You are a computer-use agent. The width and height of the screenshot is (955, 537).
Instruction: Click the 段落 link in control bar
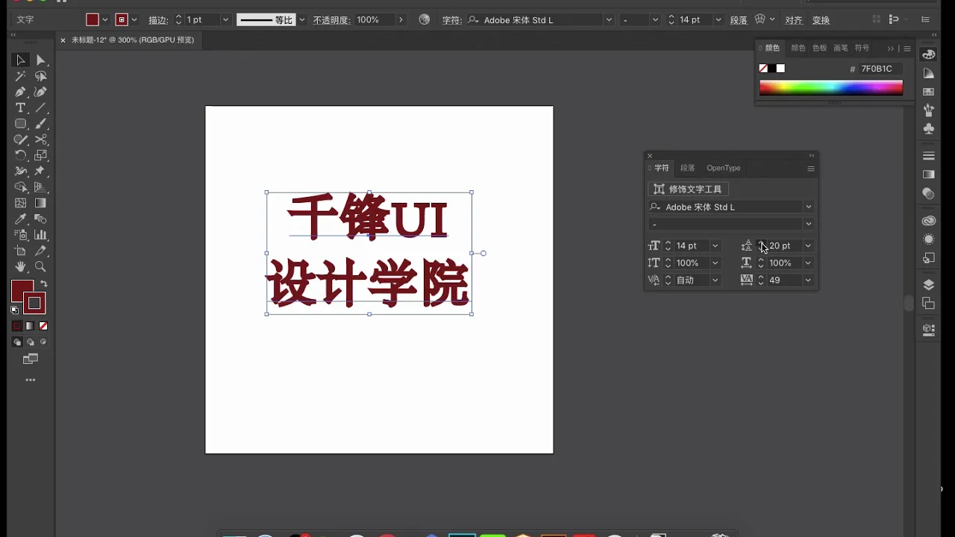[739, 20]
